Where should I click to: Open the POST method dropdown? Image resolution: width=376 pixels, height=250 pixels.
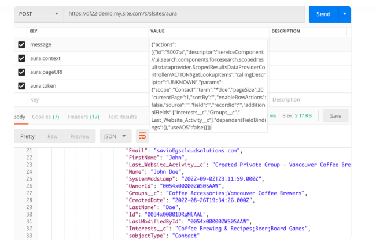tap(38, 13)
